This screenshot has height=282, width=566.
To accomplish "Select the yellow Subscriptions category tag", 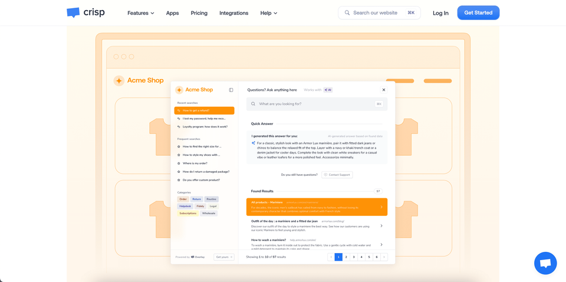I will pyautogui.click(x=188, y=213).
